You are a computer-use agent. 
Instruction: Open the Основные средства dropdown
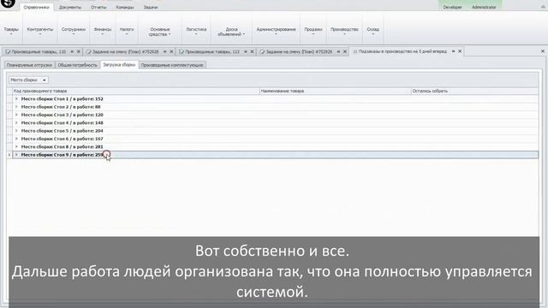[160, 32]
